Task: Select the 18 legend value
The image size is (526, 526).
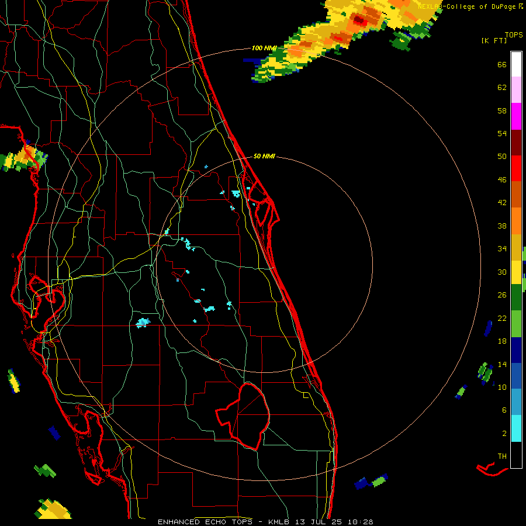Action: pyautogui.click(x=502, y=341)
